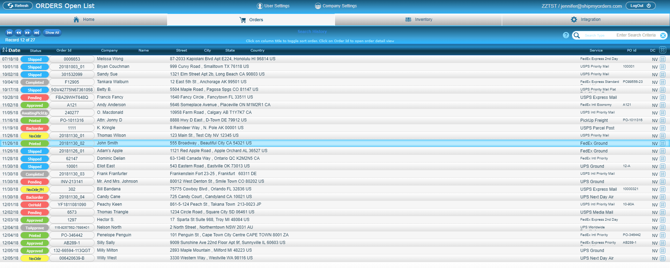Open the Search History link
This screenshot has width=670, height=268.
tap(312, 32)
